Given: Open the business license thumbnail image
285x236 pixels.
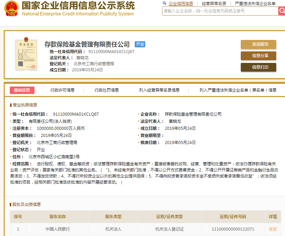Looking at the screenshot, I should (x=26, y=54).
